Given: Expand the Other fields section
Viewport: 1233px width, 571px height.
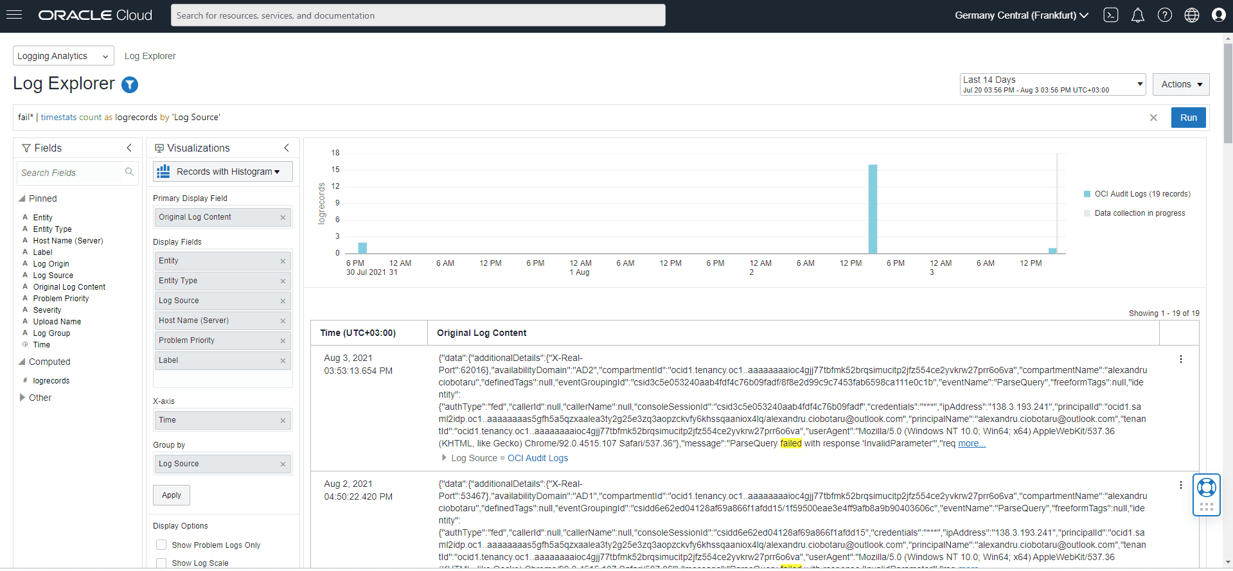Looking at the screenshot, I should [x=22, y=398].
